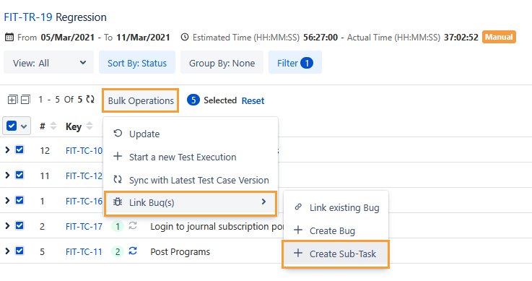This screenshot has width=532, height=281.
Task: Select Sync with Latest Test Case Version
Action: [x=191, y=180]
